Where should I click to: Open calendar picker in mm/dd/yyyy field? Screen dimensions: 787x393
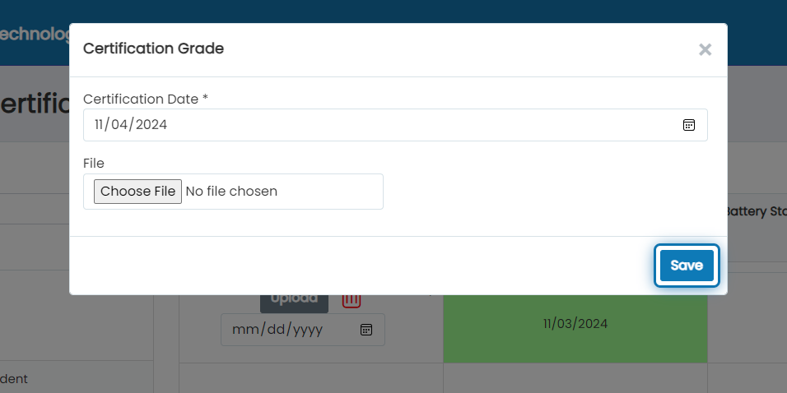[x=366, y=330]
